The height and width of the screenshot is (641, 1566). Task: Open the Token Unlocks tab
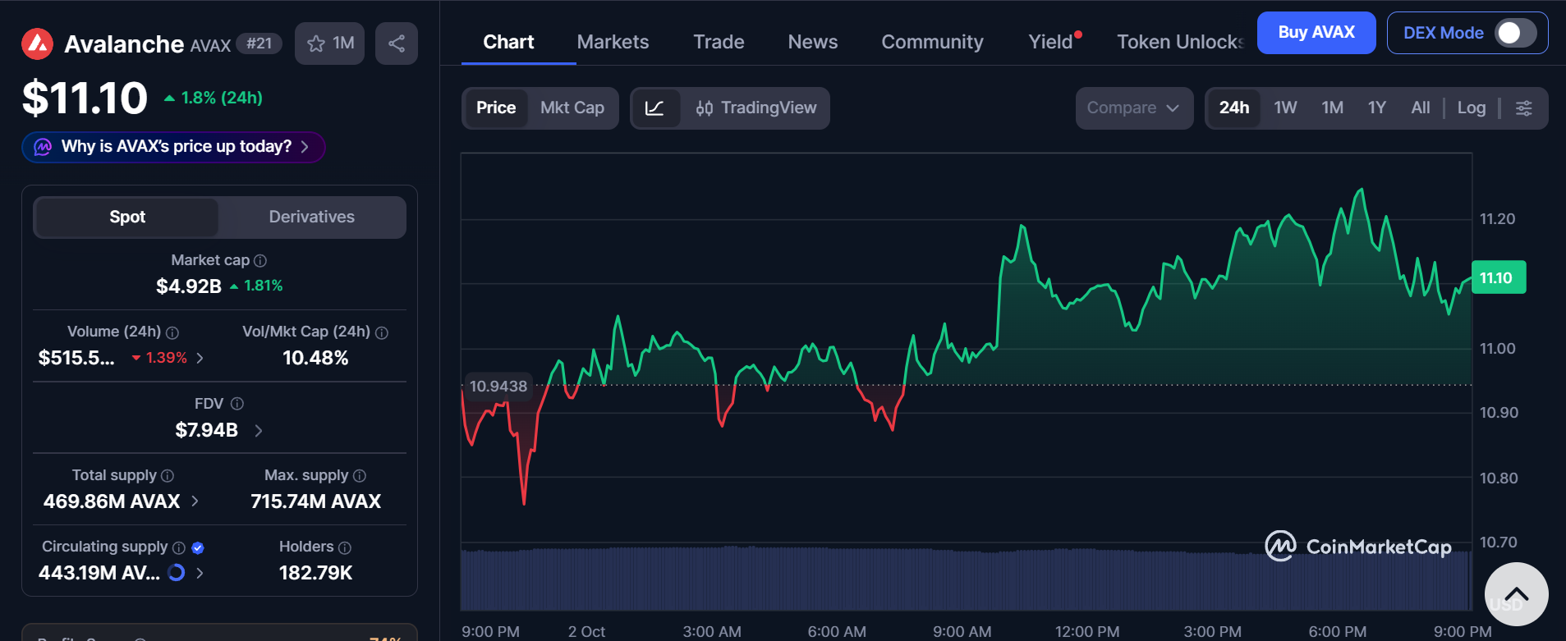[x=1180, y=43]
